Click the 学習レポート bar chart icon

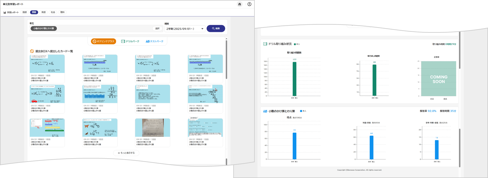[x=5, y=12]
